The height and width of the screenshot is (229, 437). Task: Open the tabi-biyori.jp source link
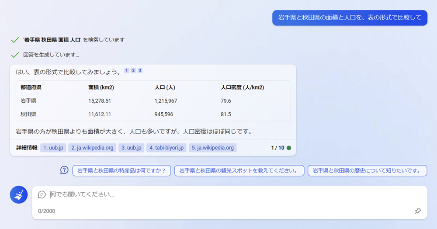point(166,148)
